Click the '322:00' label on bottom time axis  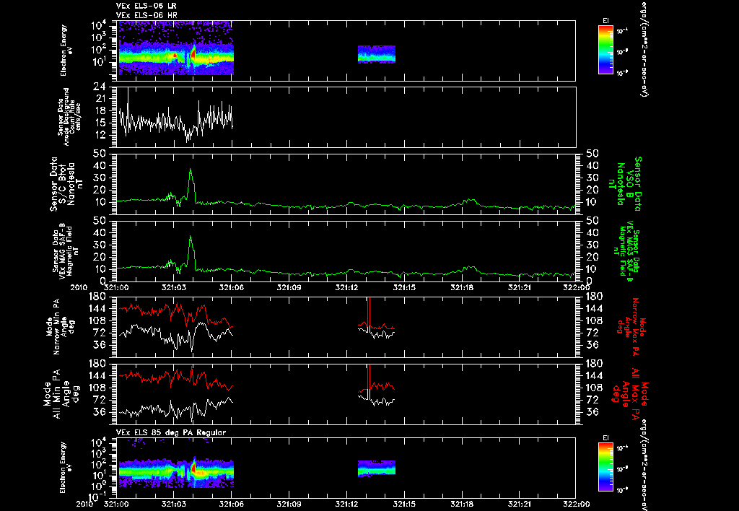tap(576, 504)
